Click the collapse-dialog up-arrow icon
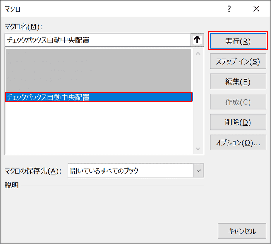 pos(197,40)
